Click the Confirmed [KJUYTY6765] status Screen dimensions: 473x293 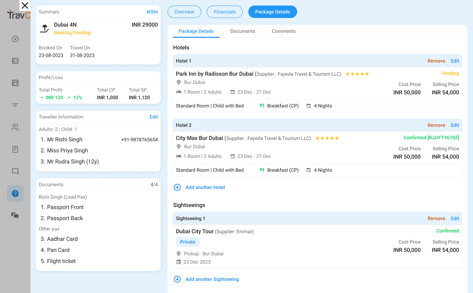pos(431,138)
